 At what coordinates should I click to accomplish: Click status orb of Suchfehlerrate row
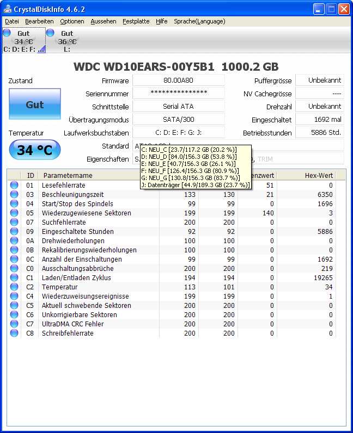point(14,222)
